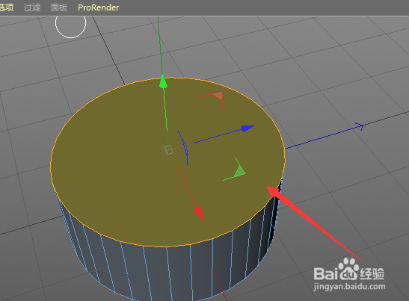This screenshot has width=409, height=301.
Task: Grab the blue Z-axis move arrow
Action: [247, 128]
